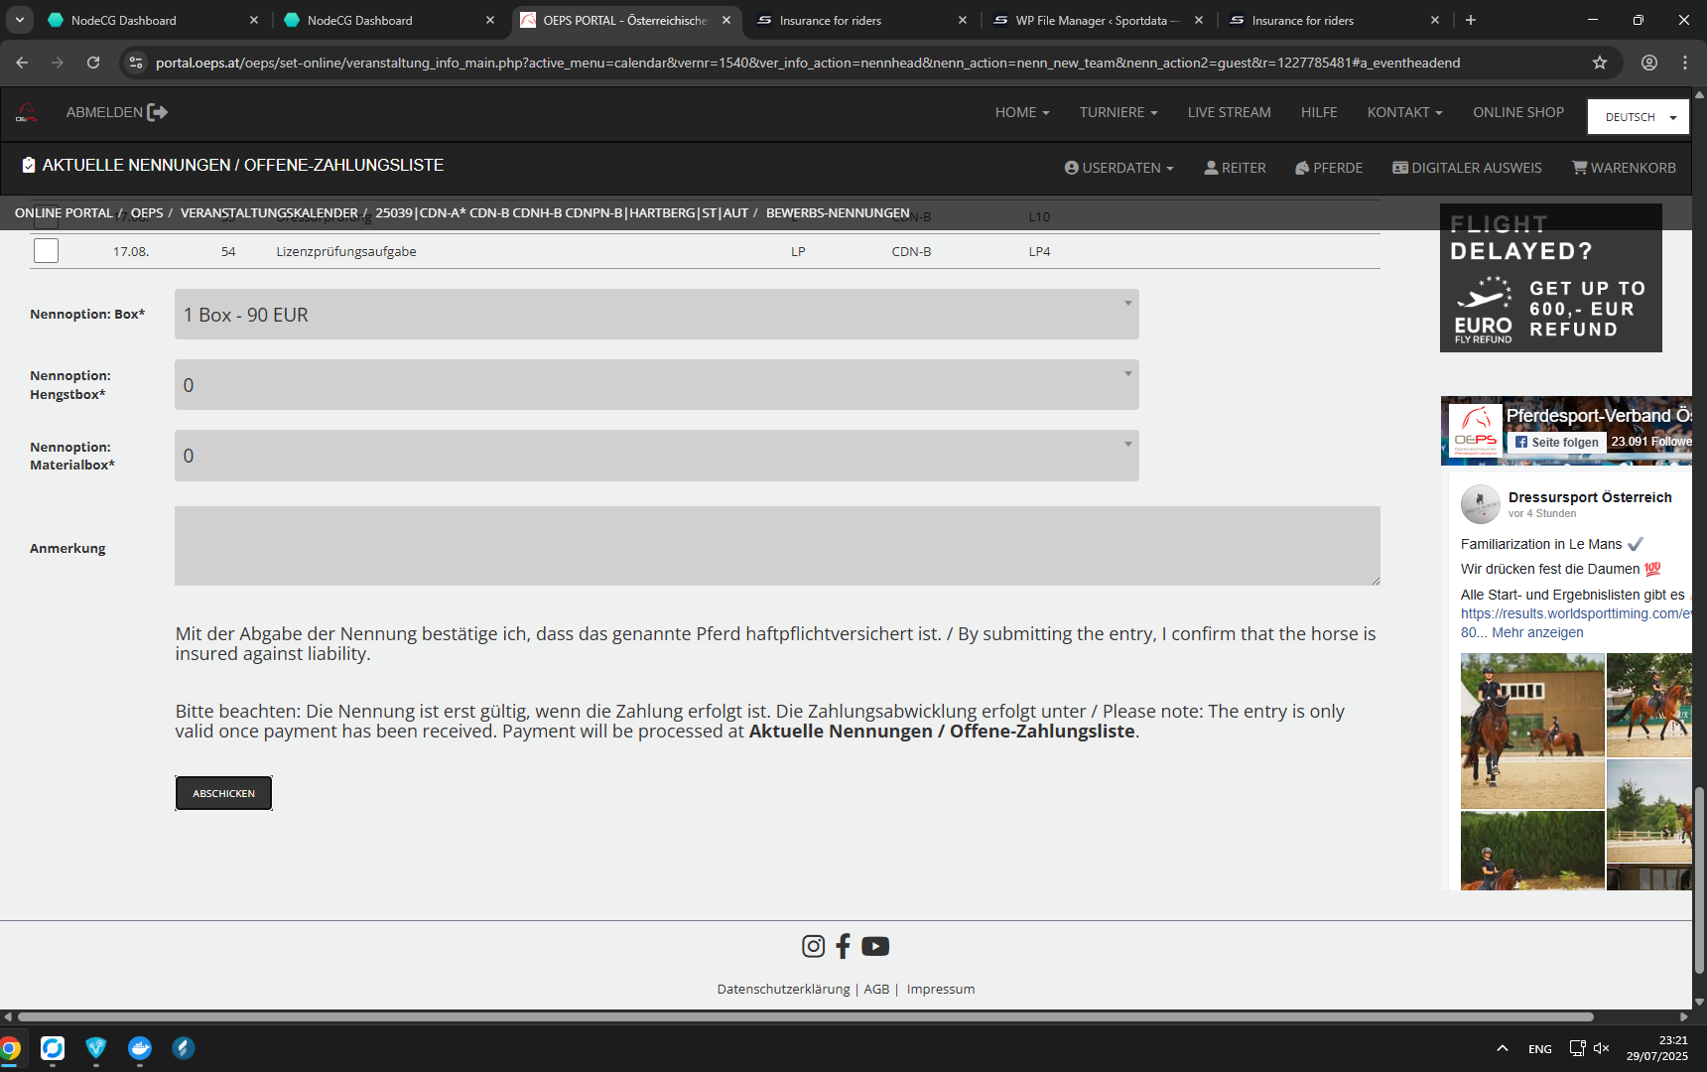Image resolution: width=1707 pixels, height=1072 pixels.
Task: Open Chrome's three-dot menu
Action: click(x=1685, y=63)
